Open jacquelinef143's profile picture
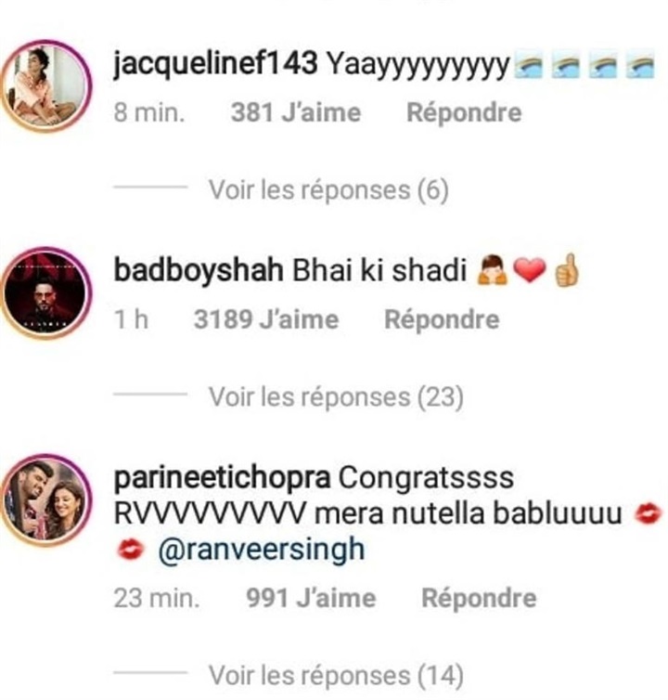Image resolution: width=668 pixels, height=700 pixels. point(46,85)
